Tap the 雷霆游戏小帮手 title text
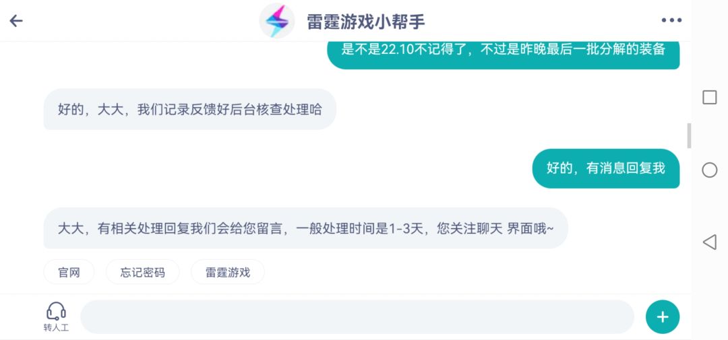The width and height of the screenshot is (728, 340). pyautogui.click(x=366, y=22)
